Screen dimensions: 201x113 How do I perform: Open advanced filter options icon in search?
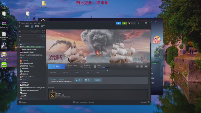pyautogui.click(x=43, y=40)
